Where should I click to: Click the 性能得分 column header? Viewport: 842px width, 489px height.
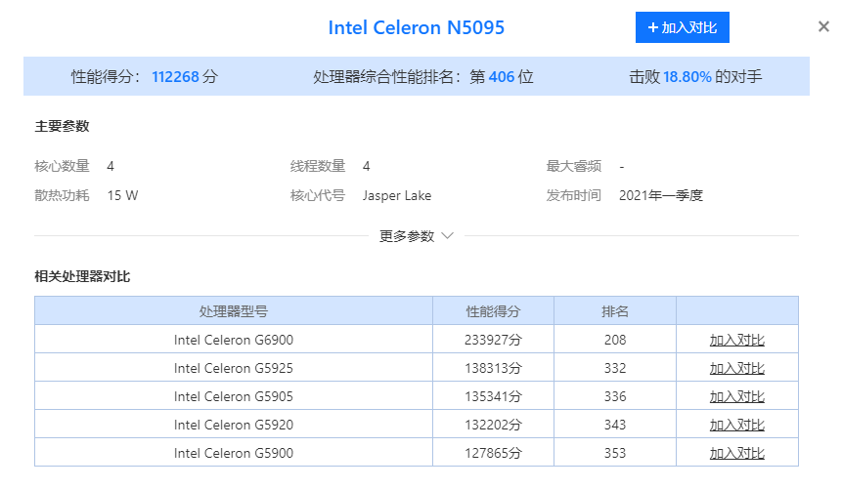point(493,311)
